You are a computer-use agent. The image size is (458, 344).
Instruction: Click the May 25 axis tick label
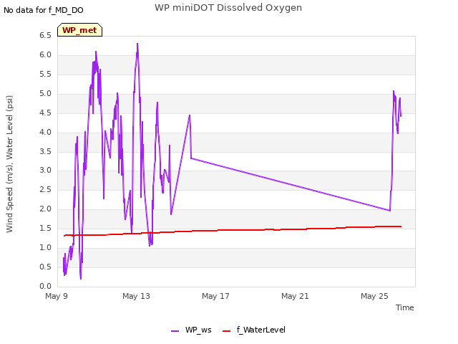coord(374,296)
